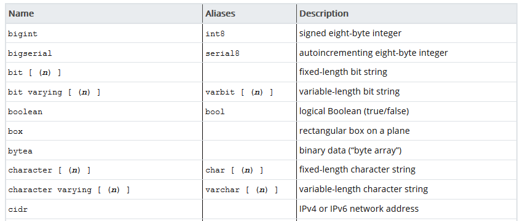This screenshot has width=520, height=221.
Task: Click the varchar alias cell
Action: 242,190
